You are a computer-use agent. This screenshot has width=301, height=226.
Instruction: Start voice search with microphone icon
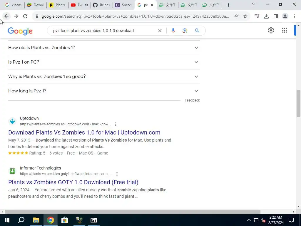[x=173, y=31]
